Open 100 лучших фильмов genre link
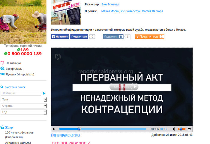Image resolution: width=210 pixels, height=144 pixels. coord(19,135)
